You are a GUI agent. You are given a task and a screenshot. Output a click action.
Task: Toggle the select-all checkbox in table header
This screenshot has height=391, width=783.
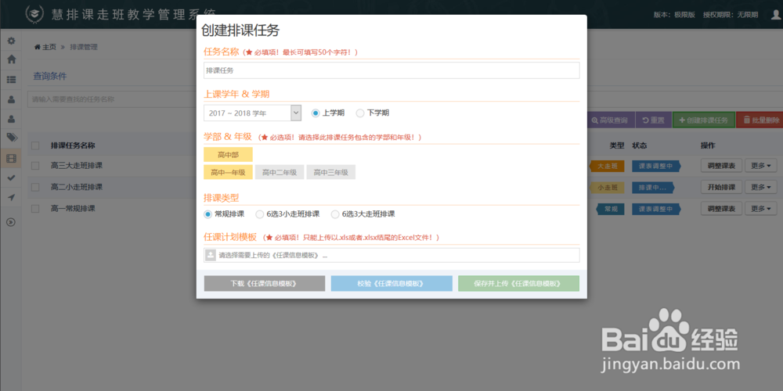point(35,145)
